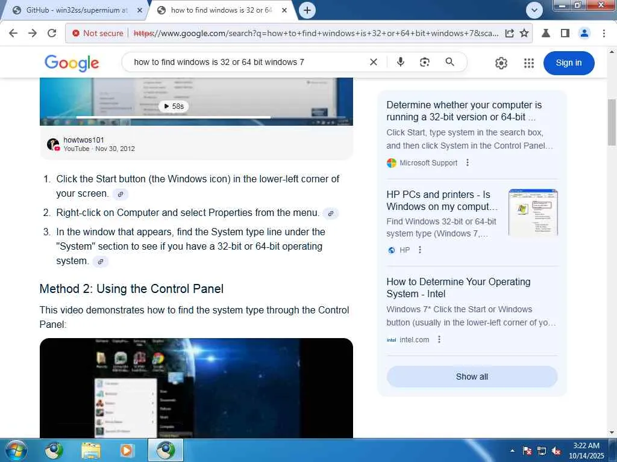
Task: Open Windows Explorer from taskbar
Action: coord(91,450)
